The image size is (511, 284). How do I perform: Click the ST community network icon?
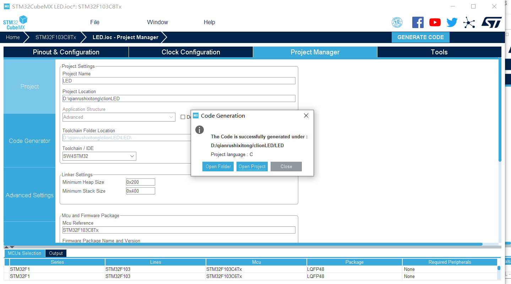[469, 23]
